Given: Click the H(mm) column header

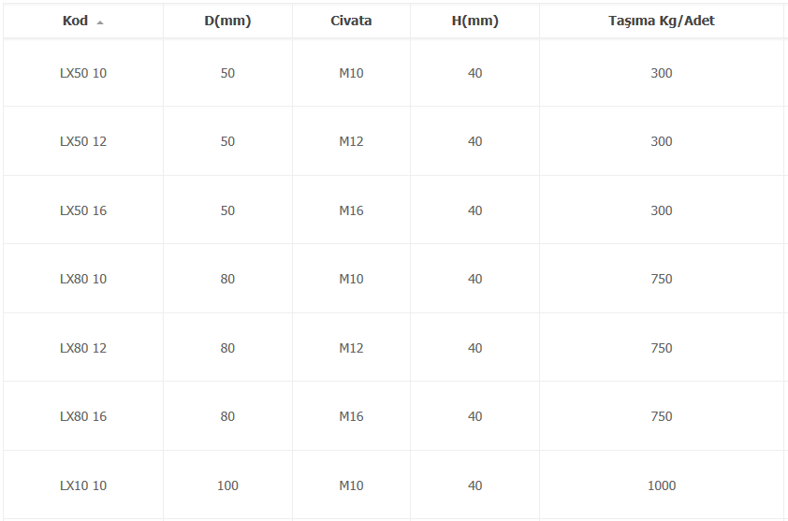Looking at the screenshot, I should pyautogui.click(x=474, y=21).
